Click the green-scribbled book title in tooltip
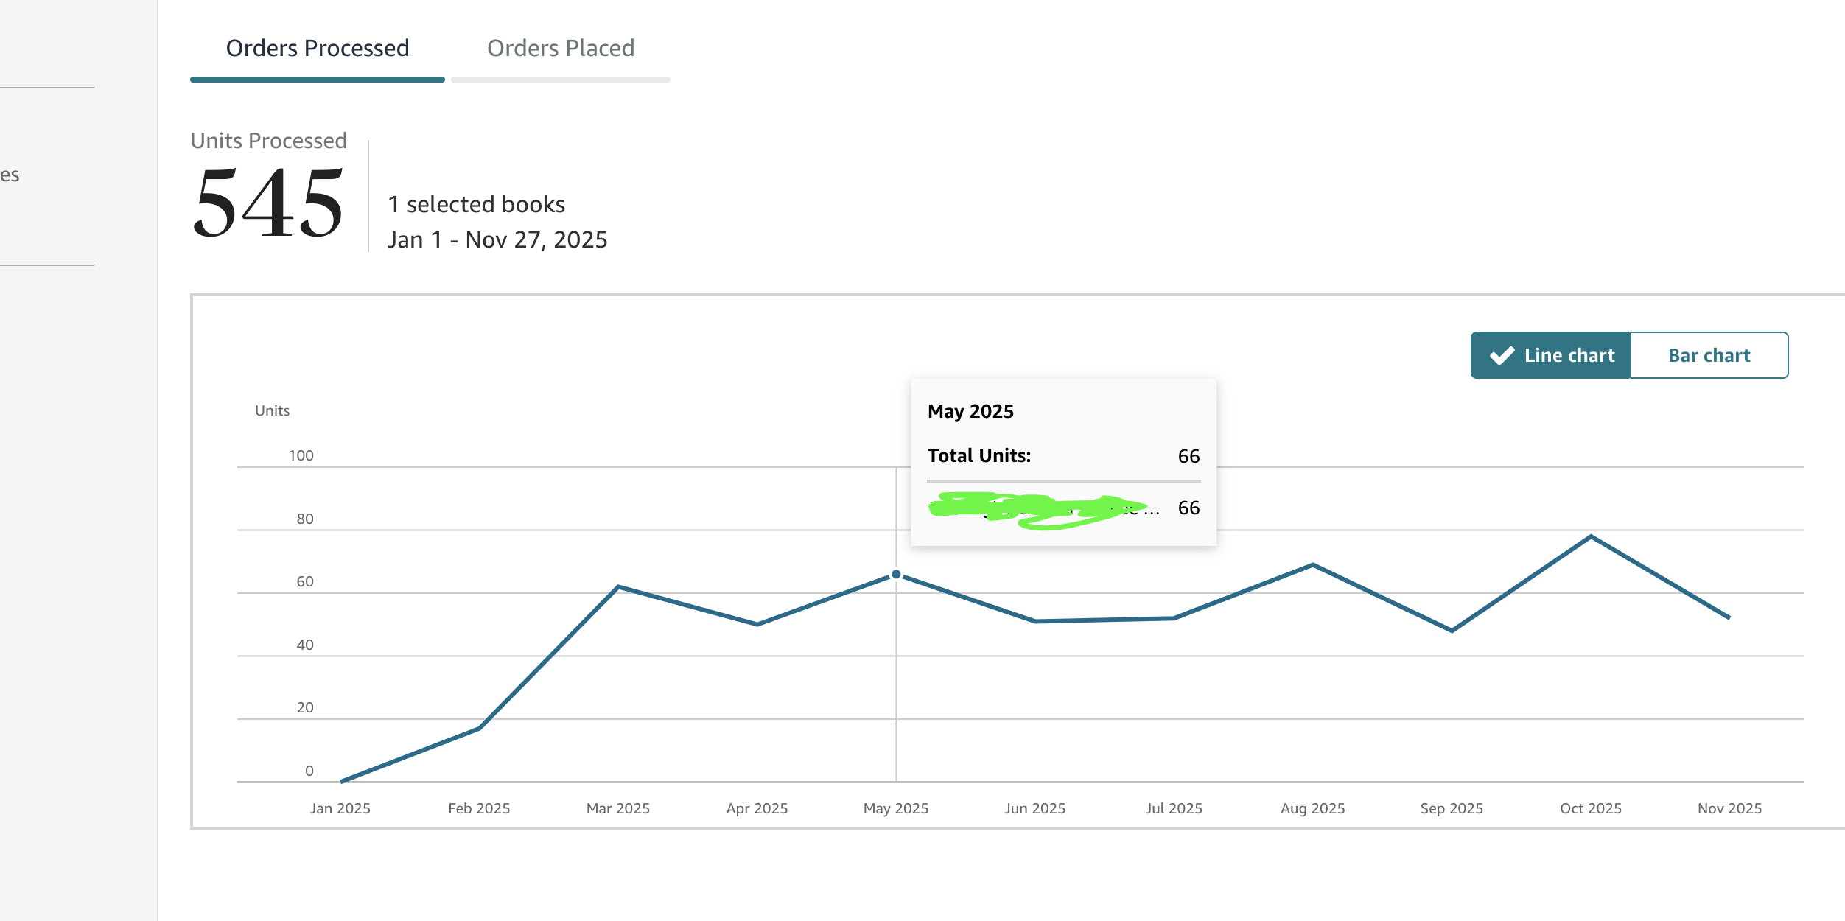 point(1039,508)
